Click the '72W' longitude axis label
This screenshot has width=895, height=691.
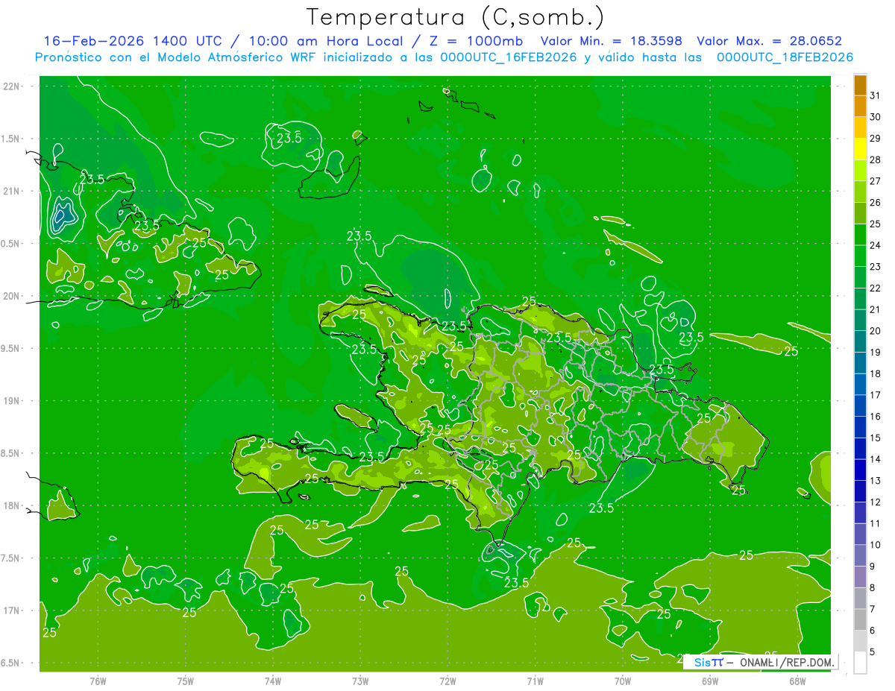(448, 681)
